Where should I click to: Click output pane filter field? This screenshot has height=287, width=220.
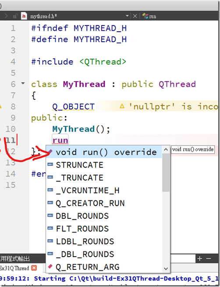[x=183, y=258]
